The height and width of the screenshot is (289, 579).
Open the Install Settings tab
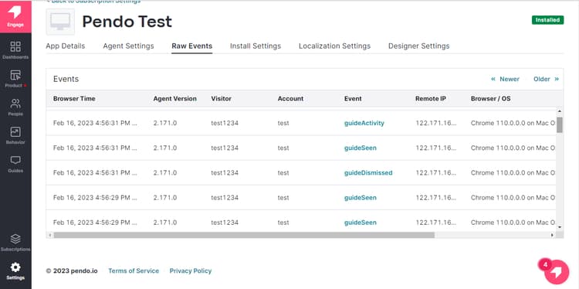point(256,46)
